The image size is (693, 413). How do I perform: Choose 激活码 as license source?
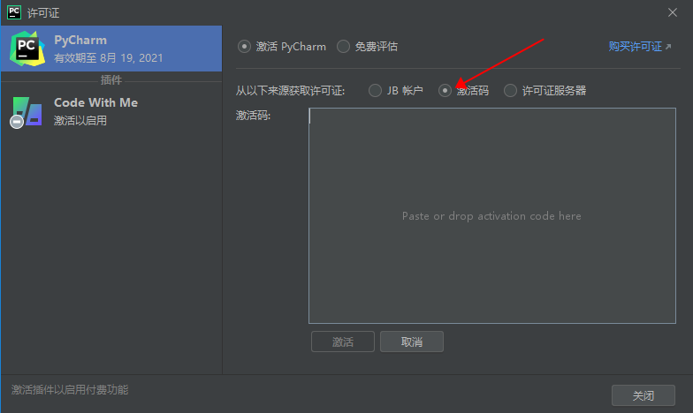[445, 90]
